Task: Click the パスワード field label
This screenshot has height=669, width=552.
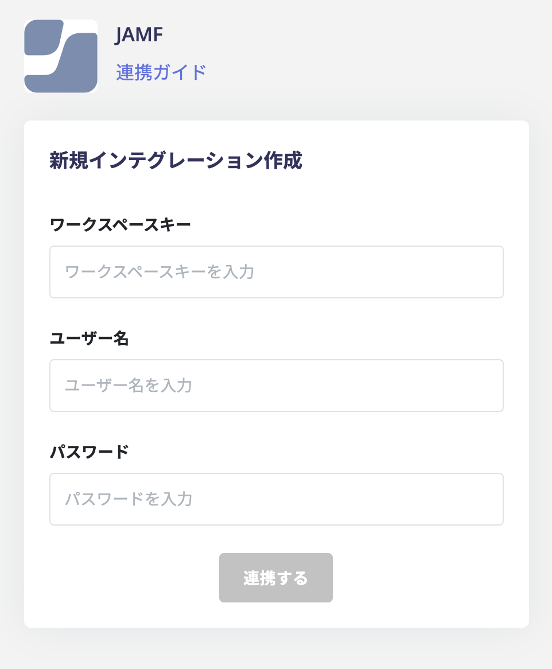Action: (x=89, y=452)
